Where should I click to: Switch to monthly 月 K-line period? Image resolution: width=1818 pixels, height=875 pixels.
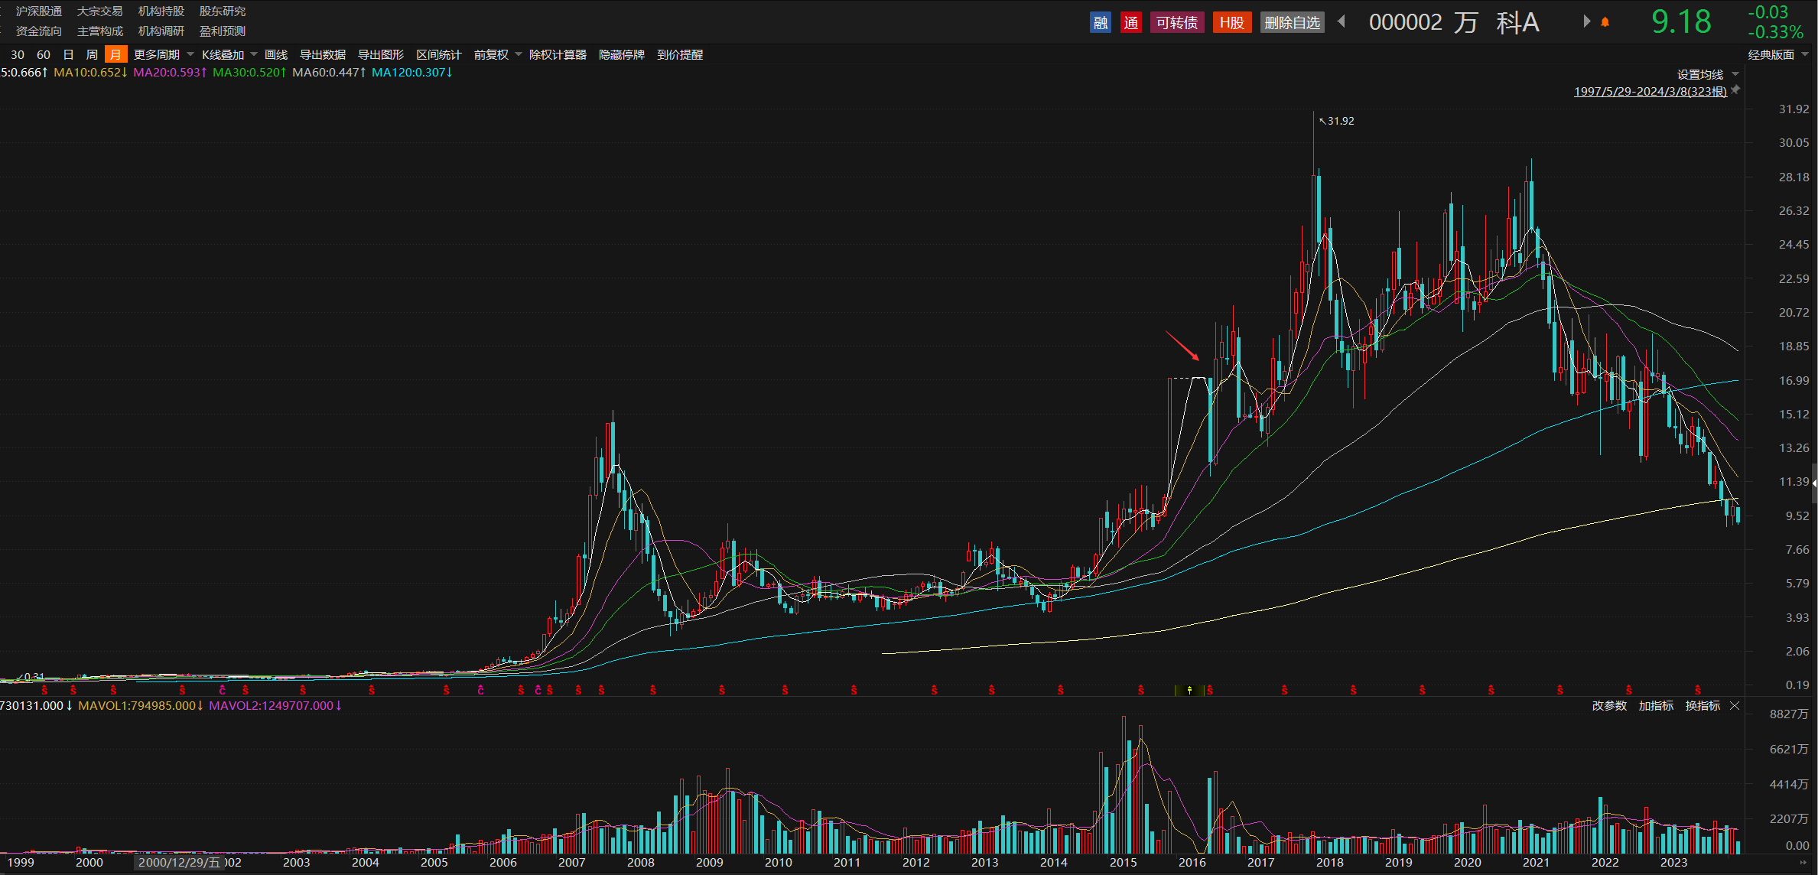pyautogui.click(x=115, y=54)
